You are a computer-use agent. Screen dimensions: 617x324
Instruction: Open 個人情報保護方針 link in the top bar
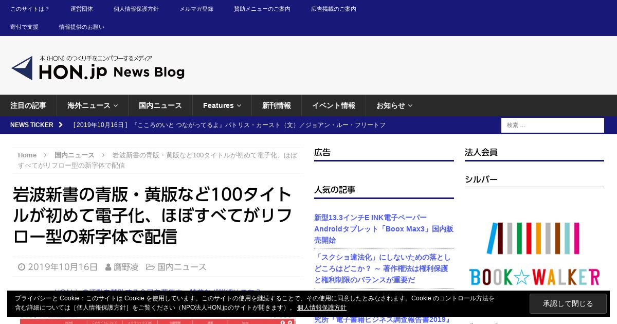coord(136,9)
